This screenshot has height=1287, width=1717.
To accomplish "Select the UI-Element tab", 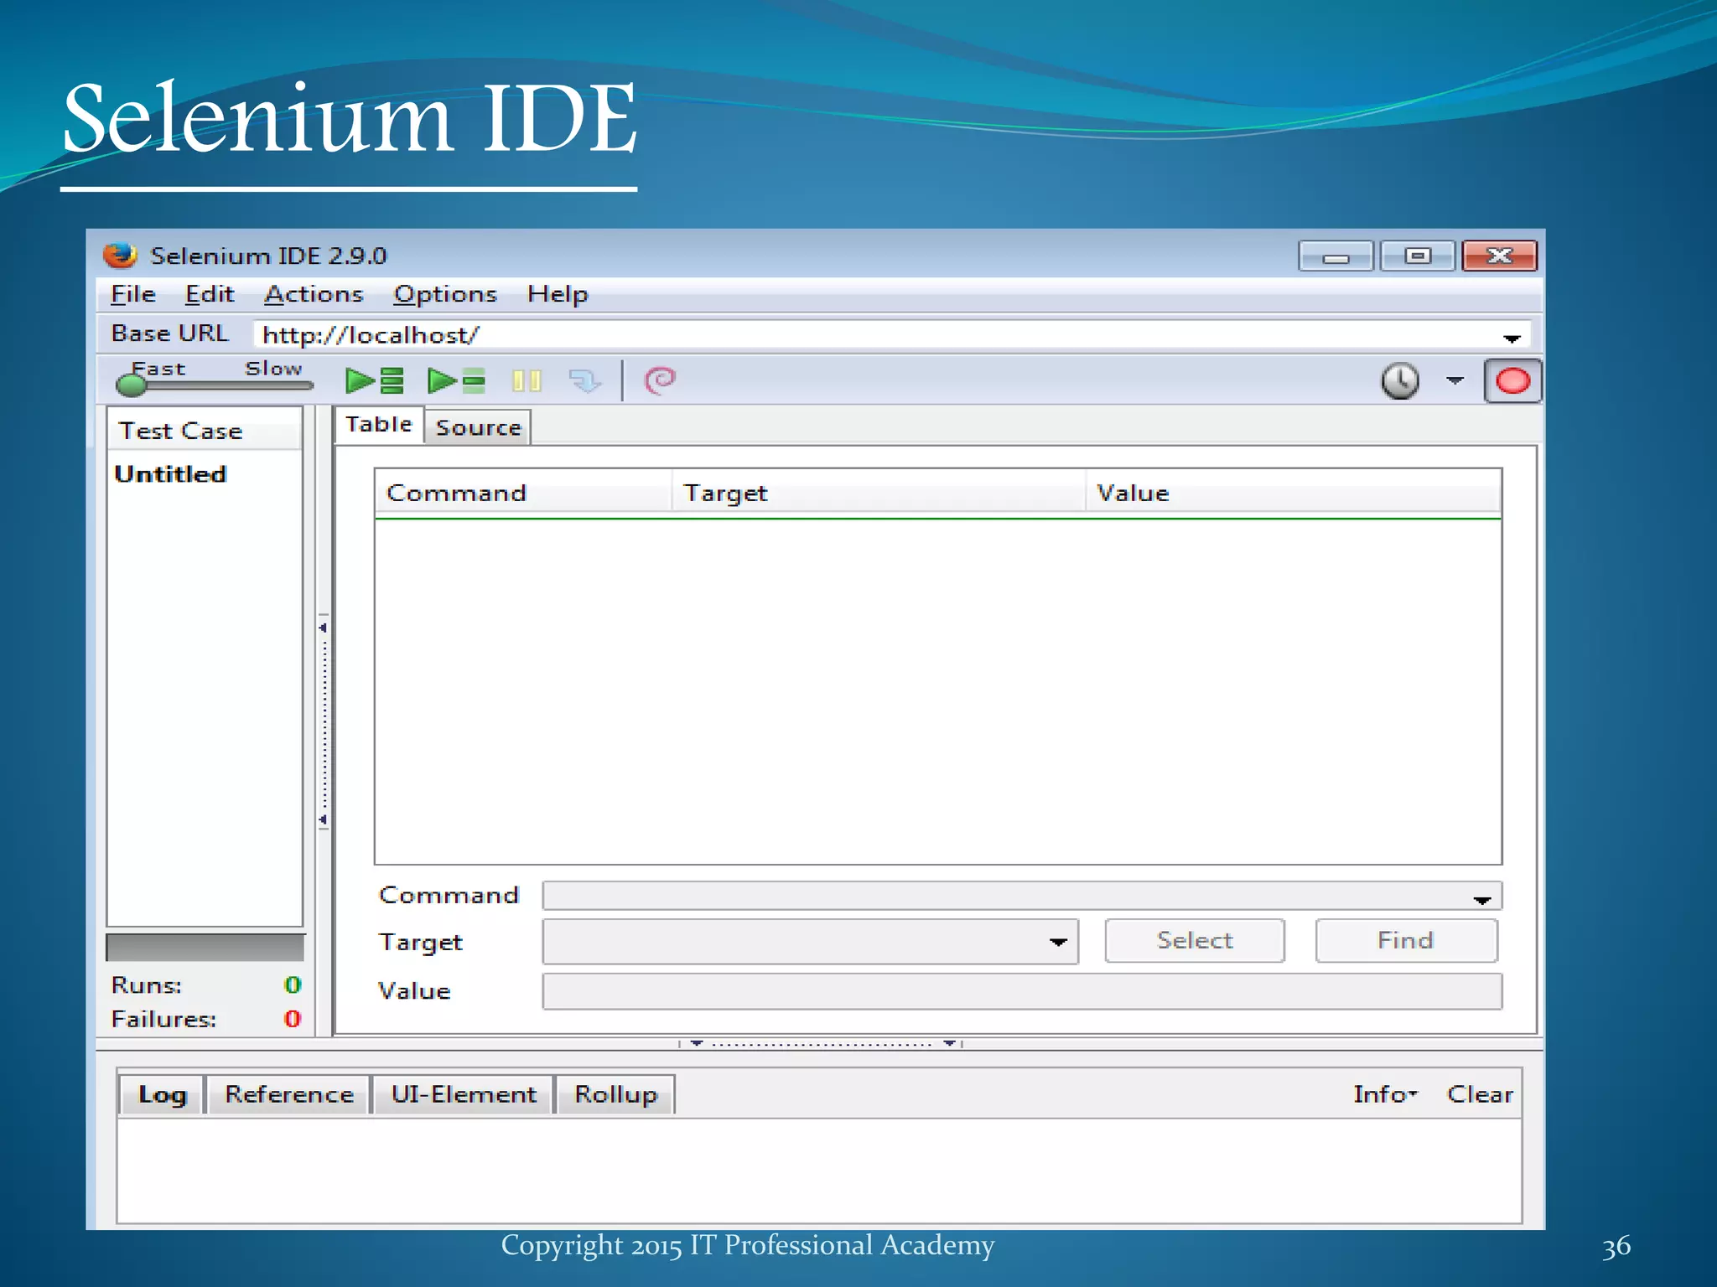I will click(464, 1094).
